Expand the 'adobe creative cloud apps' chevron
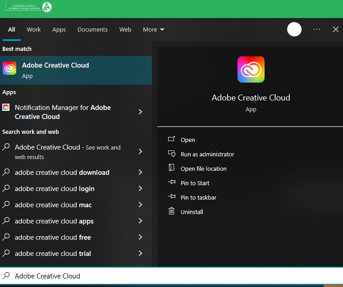The image size is (343, 287). pyautogui.click(x=141, y=221)
